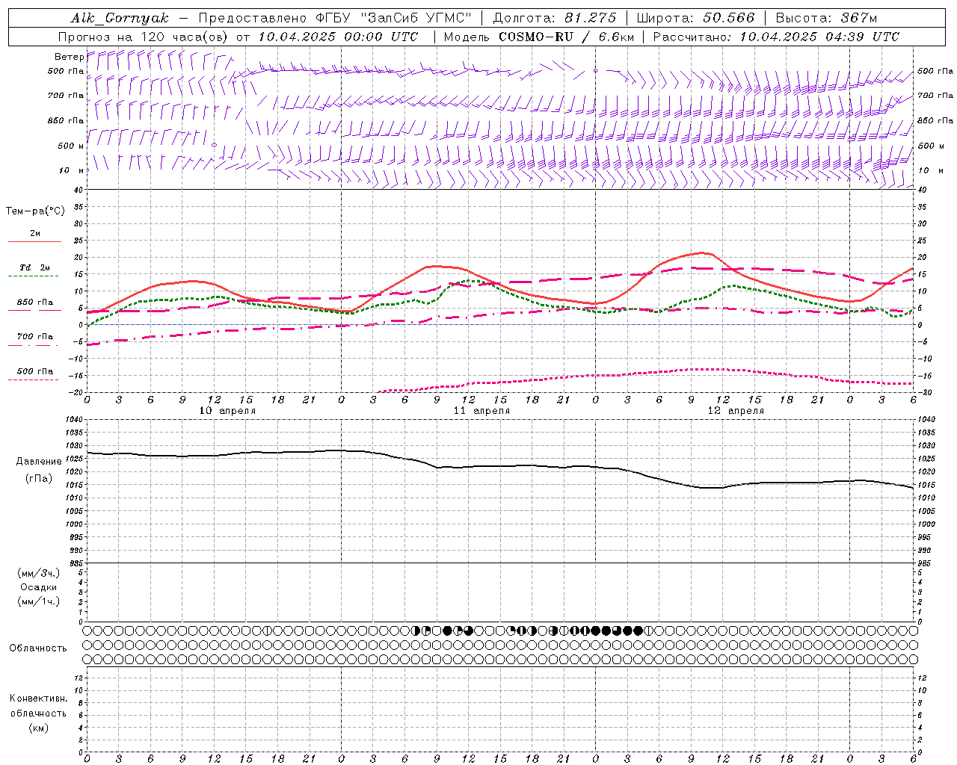Click the Долгота: 81.275 header field
Viewport: 957px width, 765px height.
[554, 18]
